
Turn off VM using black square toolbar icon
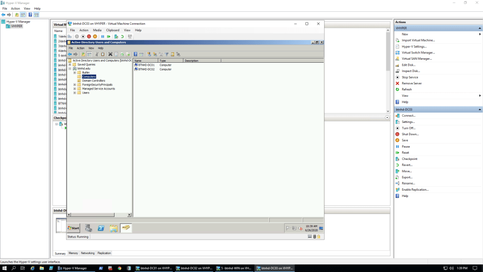point(83,37)
